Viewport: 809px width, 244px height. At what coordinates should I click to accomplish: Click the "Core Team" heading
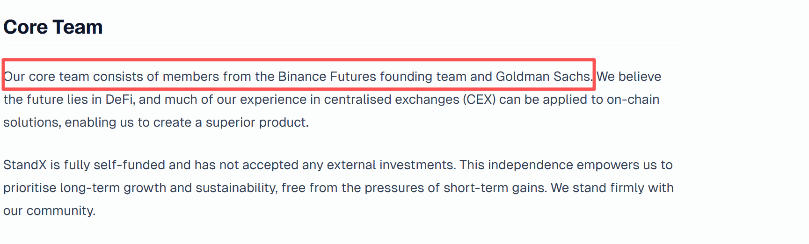53,27
